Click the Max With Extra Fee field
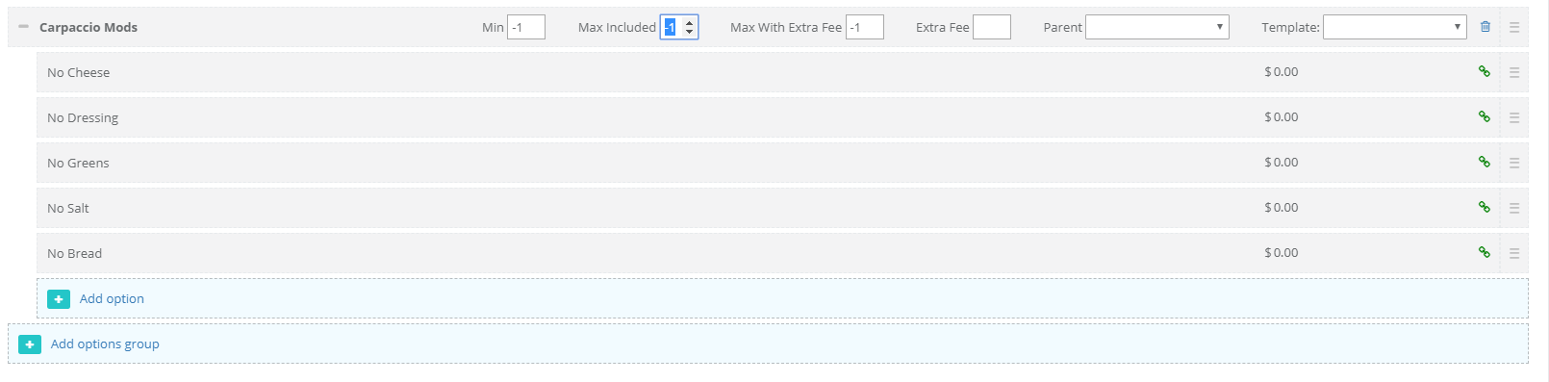The height and width of the screenshot is (382, 1549). (865, 27)
